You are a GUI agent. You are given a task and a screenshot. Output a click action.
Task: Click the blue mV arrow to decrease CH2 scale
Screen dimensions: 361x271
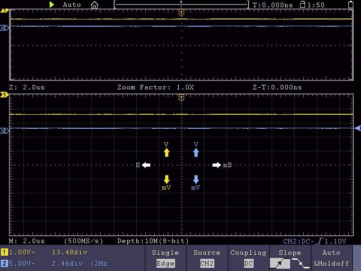[196, 180]
